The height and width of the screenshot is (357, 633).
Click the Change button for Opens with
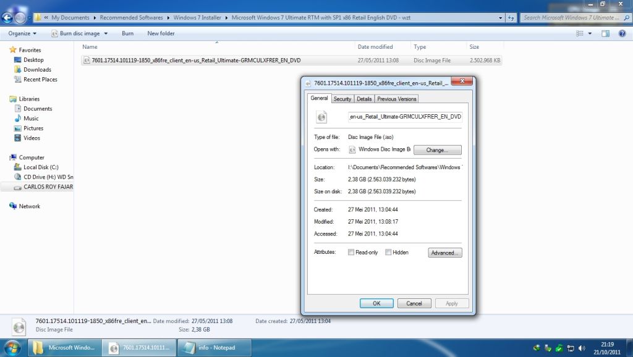coord(437,149)
